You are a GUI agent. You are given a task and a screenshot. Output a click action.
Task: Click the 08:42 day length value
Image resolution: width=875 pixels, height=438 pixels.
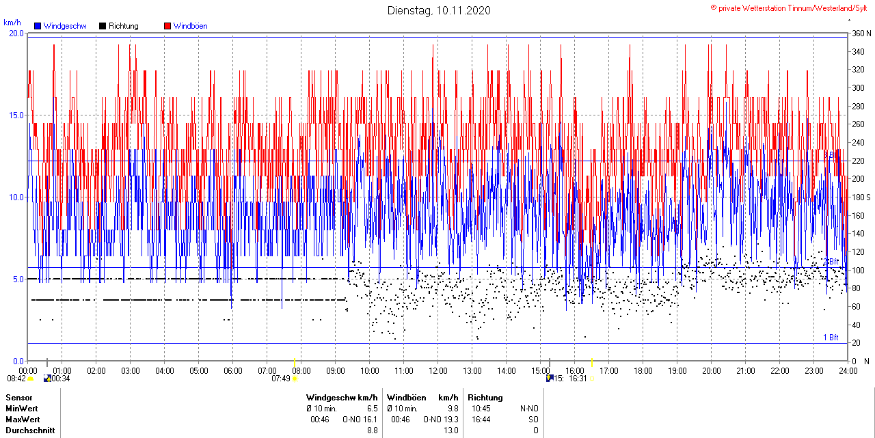16,379
